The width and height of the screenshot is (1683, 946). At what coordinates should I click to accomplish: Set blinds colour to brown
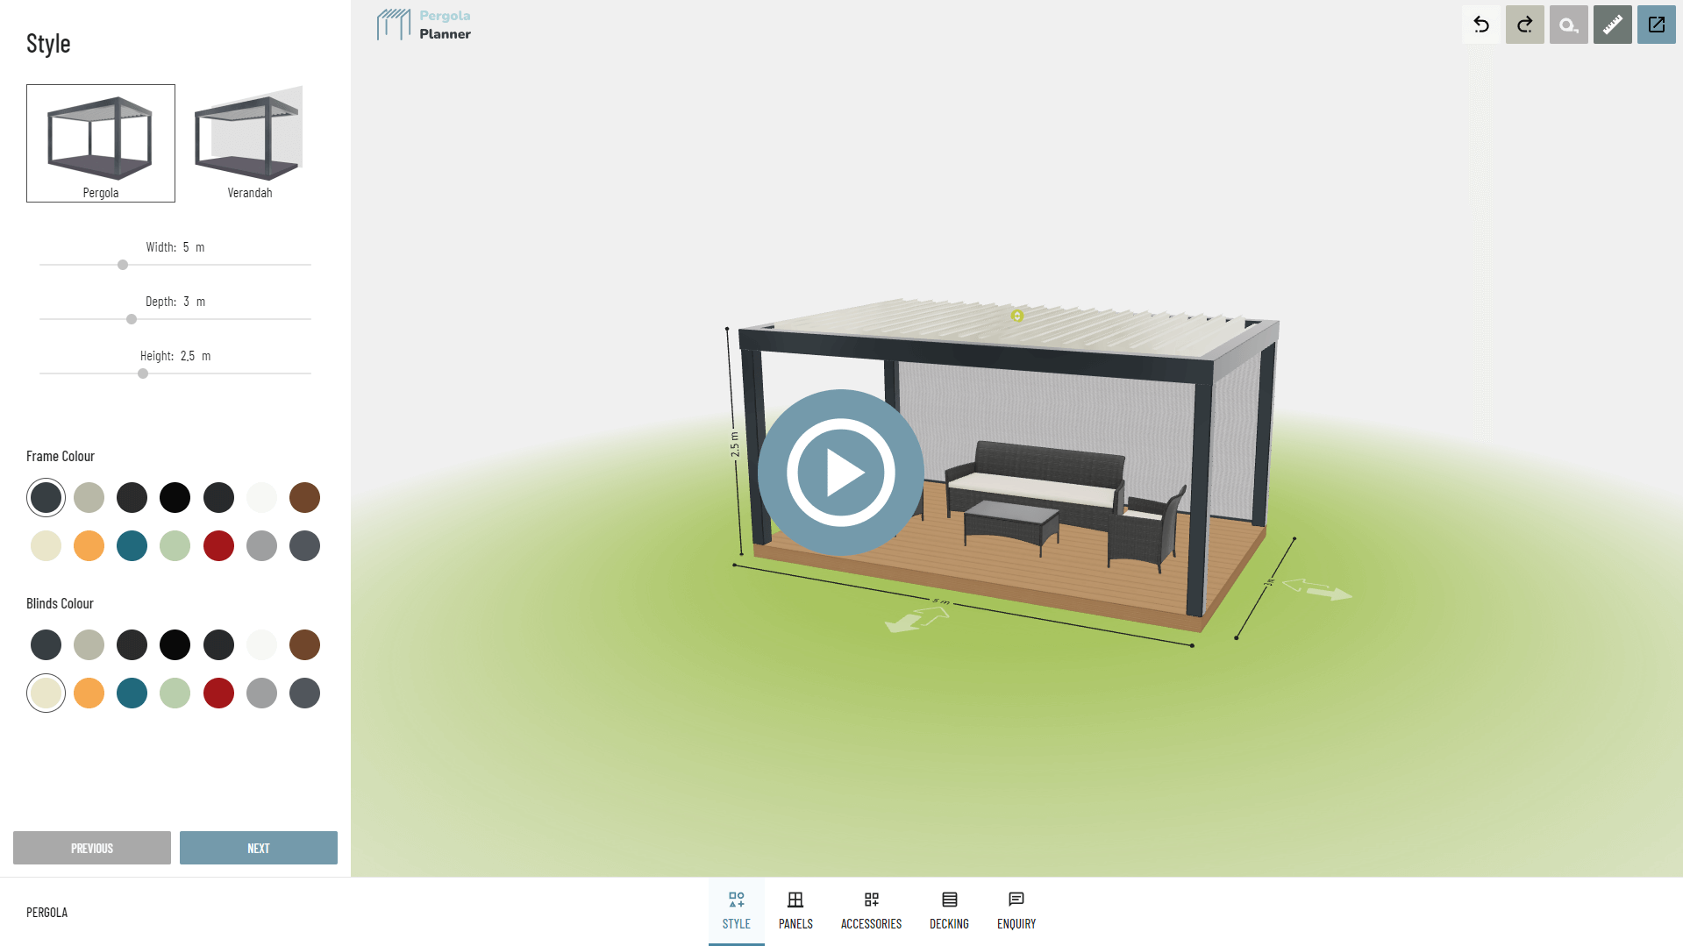pos(304,645)
